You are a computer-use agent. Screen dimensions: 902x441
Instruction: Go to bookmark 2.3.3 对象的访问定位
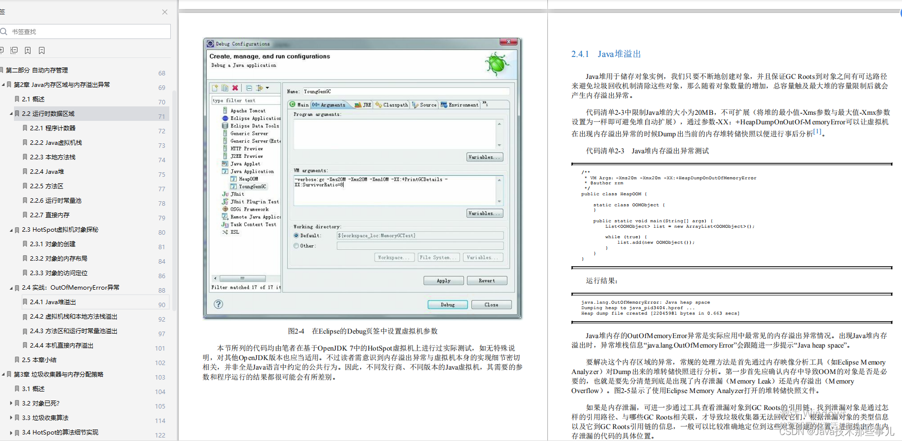[x=58, y=273]
